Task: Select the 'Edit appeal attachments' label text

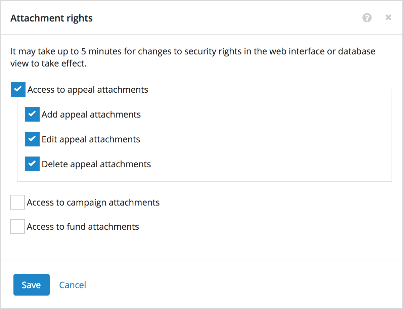Action: [91, 139]
